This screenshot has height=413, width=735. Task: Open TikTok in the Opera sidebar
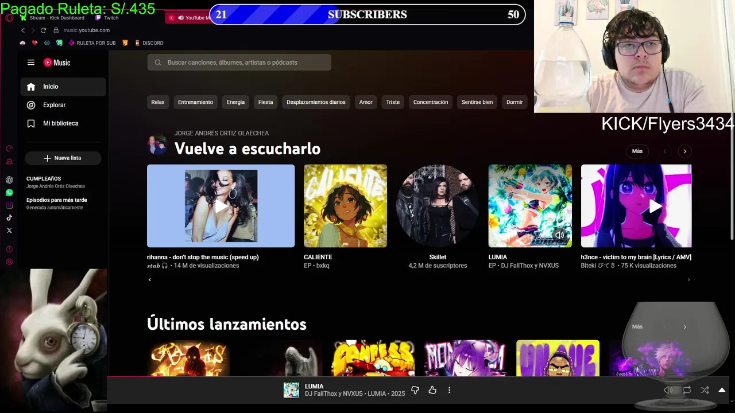[x=9, y=218]
